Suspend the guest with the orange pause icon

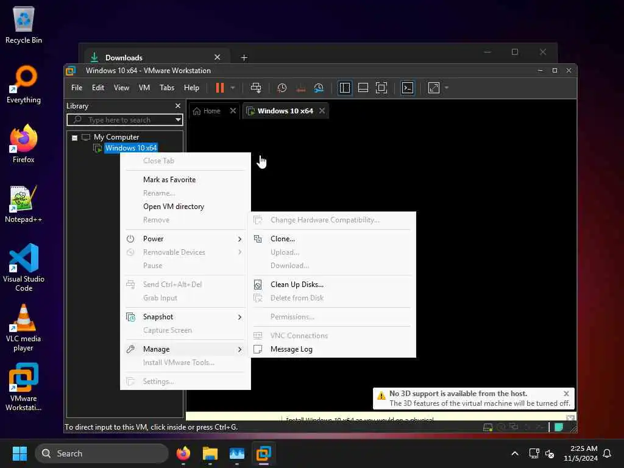(219, 88)
